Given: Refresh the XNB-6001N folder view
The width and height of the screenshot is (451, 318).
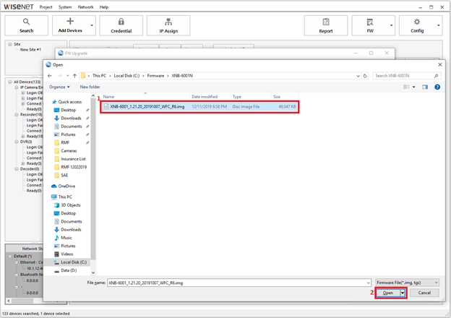Looking at the screenshot, I should click(x=365, y=76).
